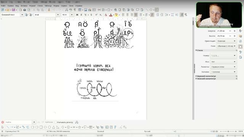Click the Insert Comment icon
Image resolution: width=244 pixels, height=137 pixels.
138,10
